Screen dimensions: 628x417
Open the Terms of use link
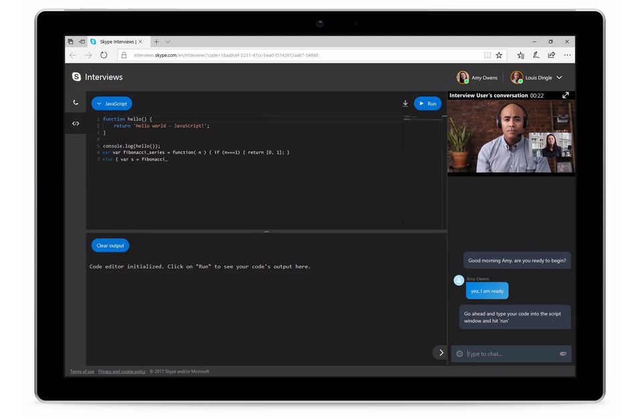[x=82, y=371]
